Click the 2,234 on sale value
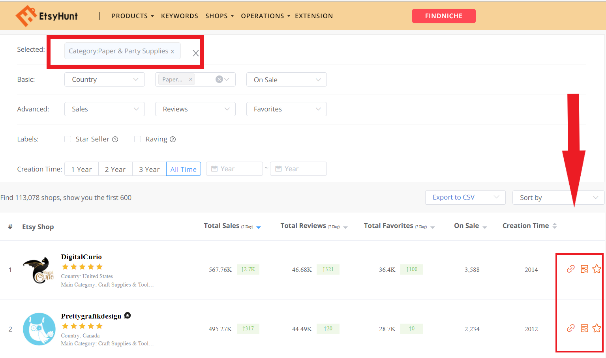 tap(472, 329)
